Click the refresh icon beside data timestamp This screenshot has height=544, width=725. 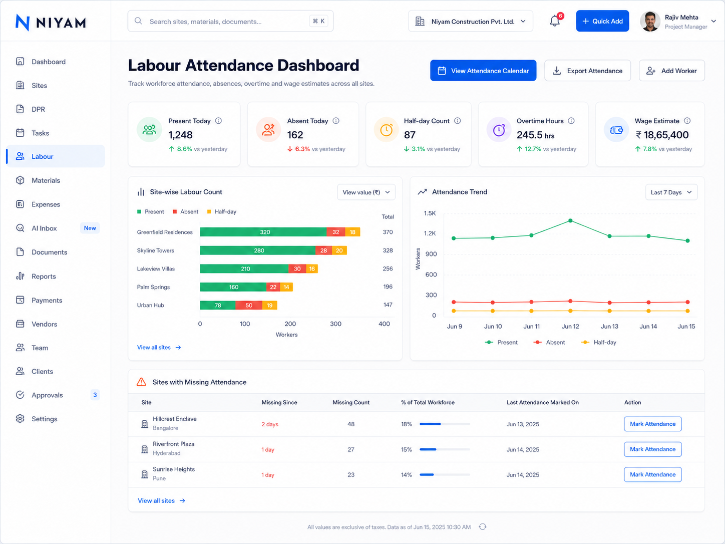[483, 527]
